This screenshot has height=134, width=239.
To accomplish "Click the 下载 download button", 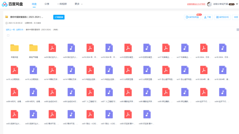I will click(207, 17).
